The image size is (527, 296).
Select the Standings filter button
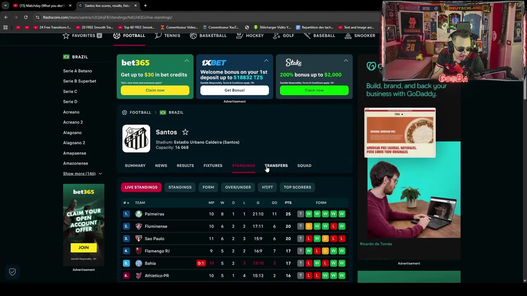click(x=180, y=187)
